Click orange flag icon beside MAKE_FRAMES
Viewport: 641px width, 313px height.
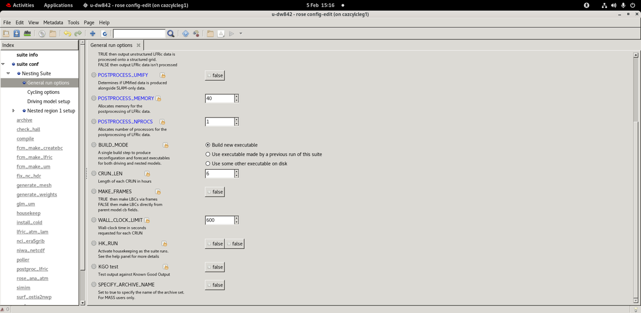(x=158, y=192)
